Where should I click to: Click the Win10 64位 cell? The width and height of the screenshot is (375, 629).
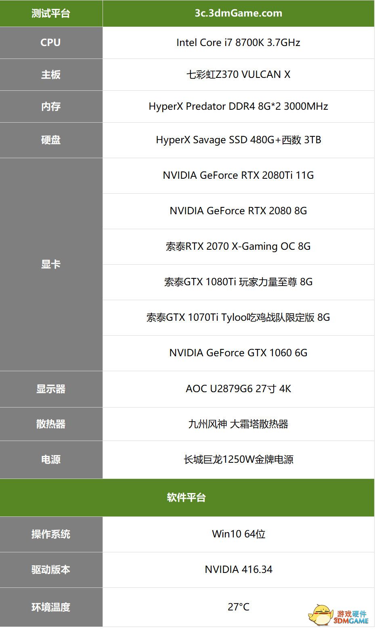[238, 535]
